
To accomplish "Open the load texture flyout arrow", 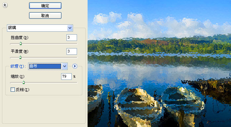I will coord(75,66).
